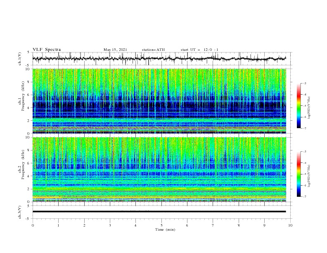This screenshot has height=253, width=327.
Task: Click the ch.2 colorbar 'log(PSD)(V²/Hz)' label
Action: [309, 176]
